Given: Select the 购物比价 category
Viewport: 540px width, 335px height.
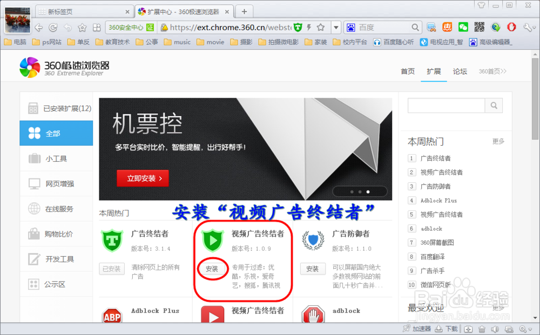Looking at the screenshot, I should [56, 234].
